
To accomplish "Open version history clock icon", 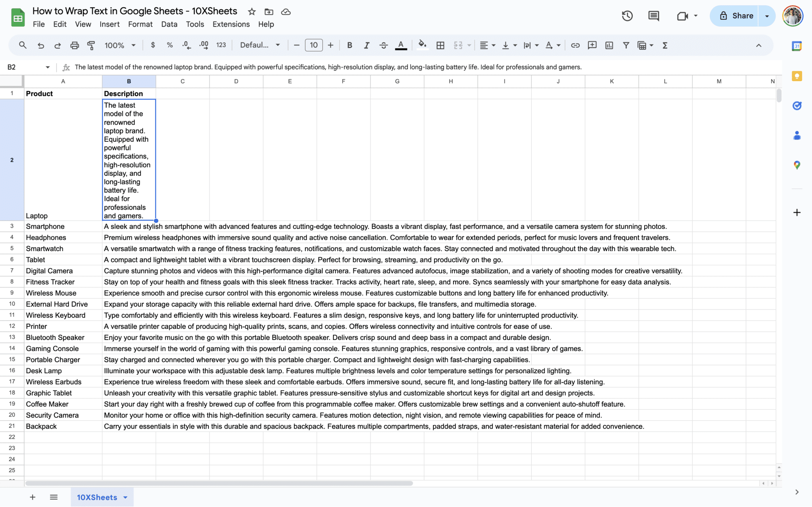I will pyautogui.click(x=627, y=16).
